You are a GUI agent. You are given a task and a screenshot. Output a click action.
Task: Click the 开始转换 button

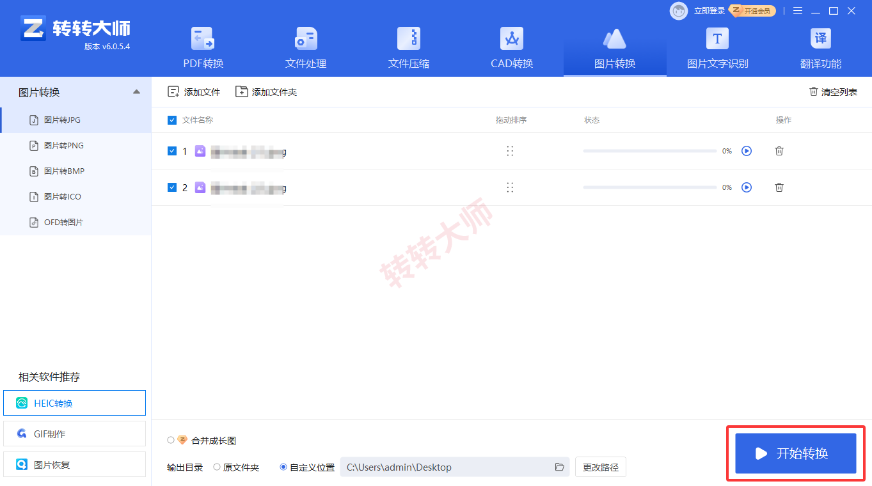click(796, 453)
